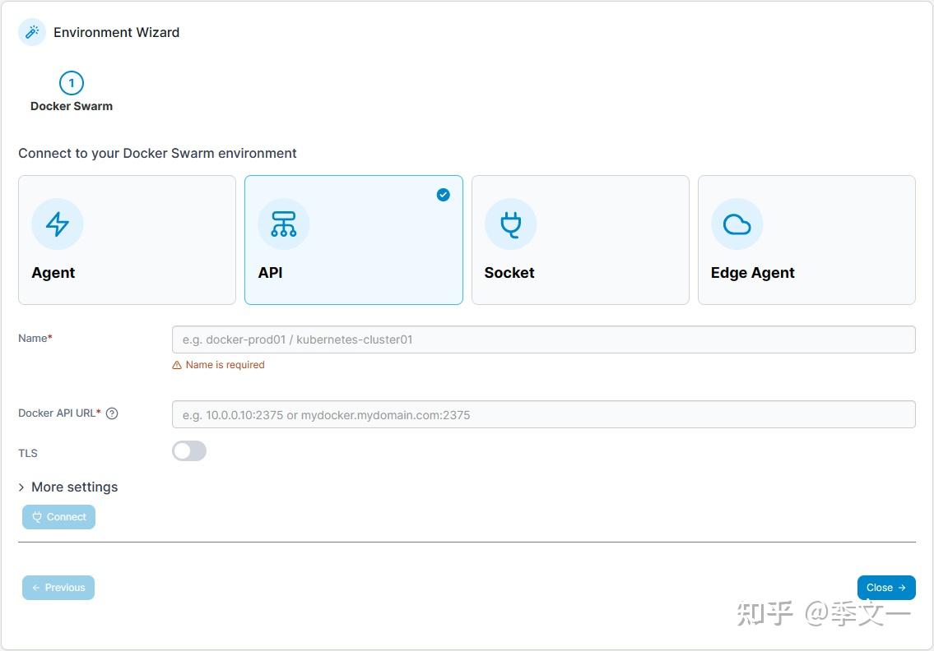Click the API environment icon
Screen dimensions: 934x651
(283, 224)
